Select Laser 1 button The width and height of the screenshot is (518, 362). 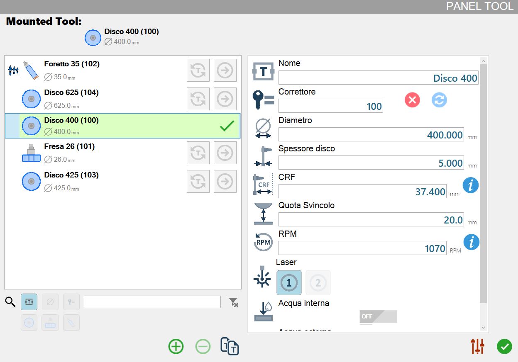[x=289, y=283]
